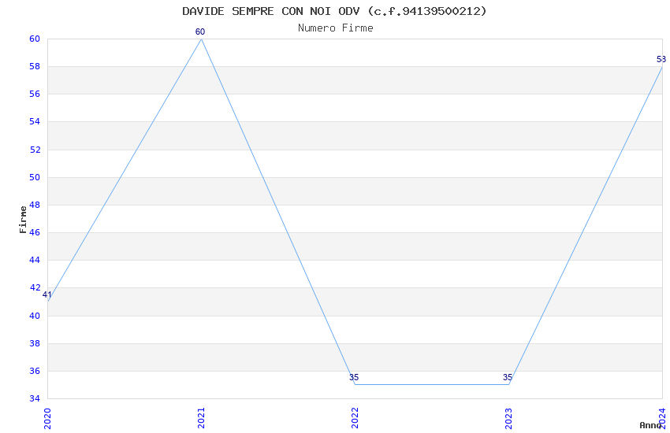
Task: Click the x-axis title Anno
Action: pyautogui.click(x=650, y=425)
